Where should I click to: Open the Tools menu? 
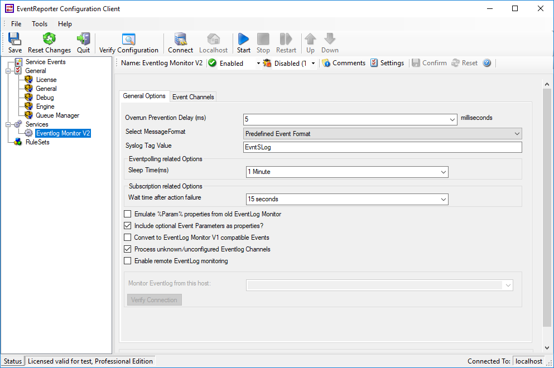[40, 23]
